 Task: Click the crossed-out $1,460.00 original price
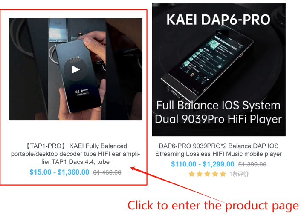coord(107,172)
